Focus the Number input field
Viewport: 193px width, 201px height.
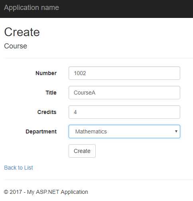(124, 73)
